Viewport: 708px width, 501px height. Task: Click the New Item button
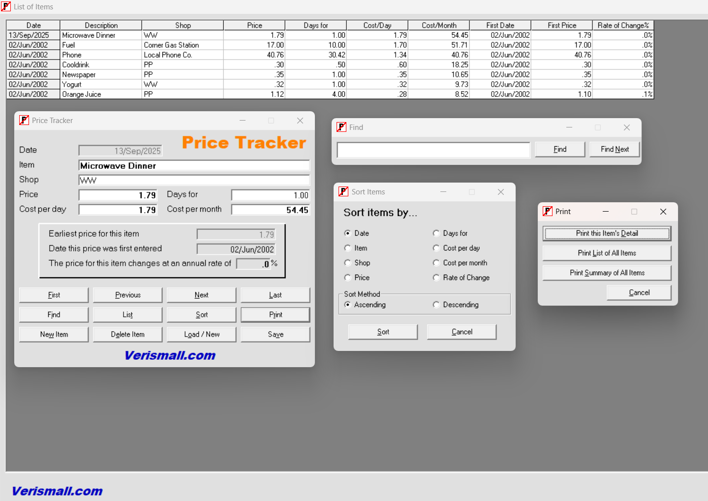coord(54,334)
